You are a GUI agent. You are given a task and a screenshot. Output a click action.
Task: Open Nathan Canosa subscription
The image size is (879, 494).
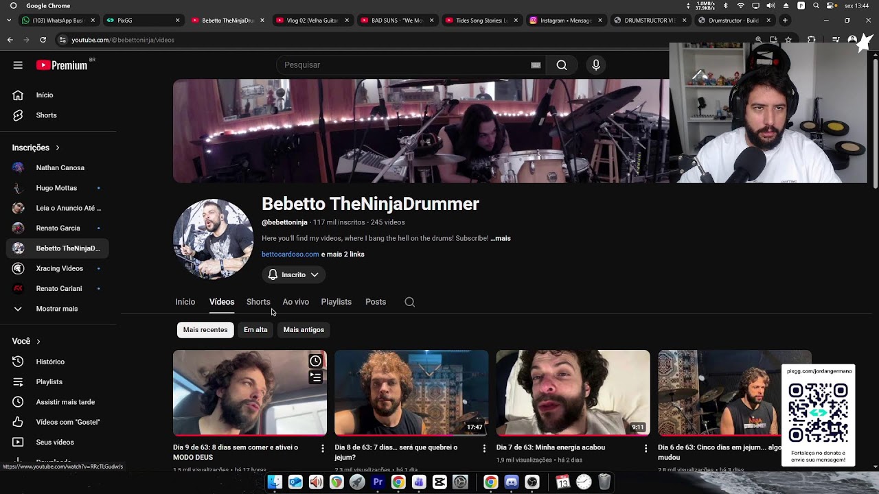click(x=58, y=167)
